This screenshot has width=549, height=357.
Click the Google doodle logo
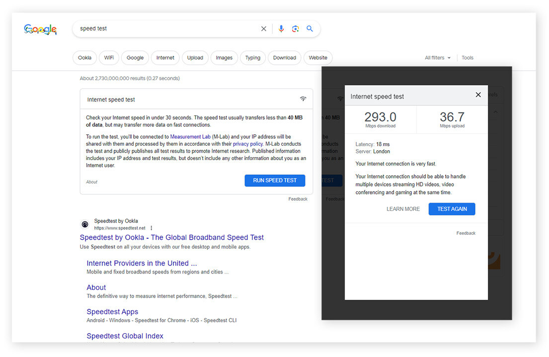click(x=40, y=29)
